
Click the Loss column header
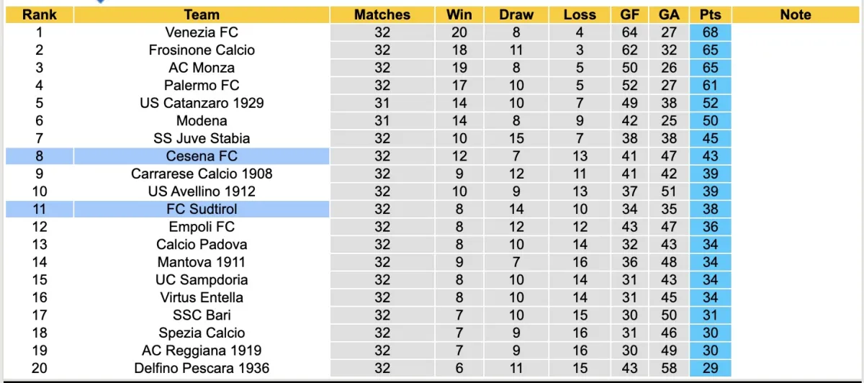580,14
